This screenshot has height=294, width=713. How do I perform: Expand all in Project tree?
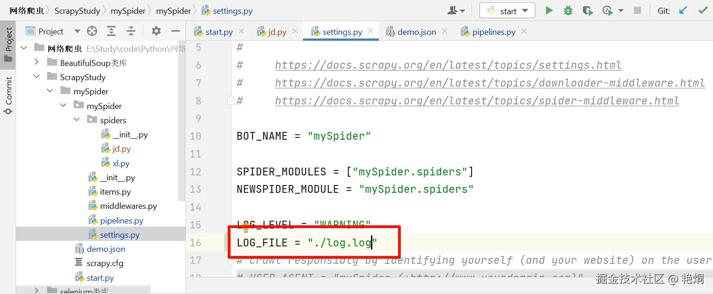pyautogui.click(x=112, y=31)
